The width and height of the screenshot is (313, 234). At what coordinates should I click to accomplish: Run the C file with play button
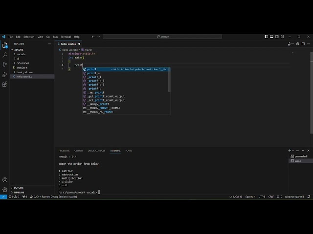point(290,44)
